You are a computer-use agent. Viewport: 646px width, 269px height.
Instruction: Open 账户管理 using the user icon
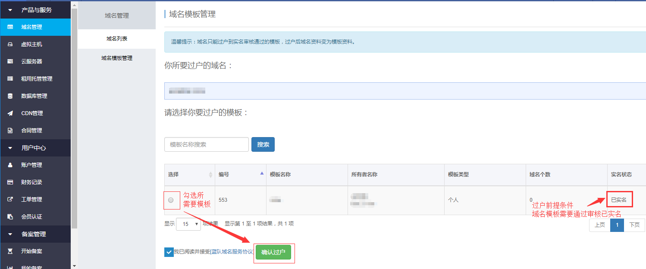[10, 165]
